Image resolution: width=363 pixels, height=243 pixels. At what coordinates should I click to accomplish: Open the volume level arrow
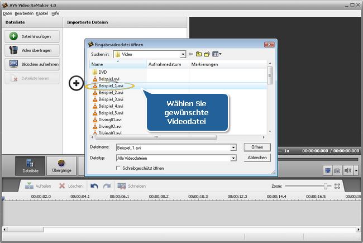click(356, 171)
